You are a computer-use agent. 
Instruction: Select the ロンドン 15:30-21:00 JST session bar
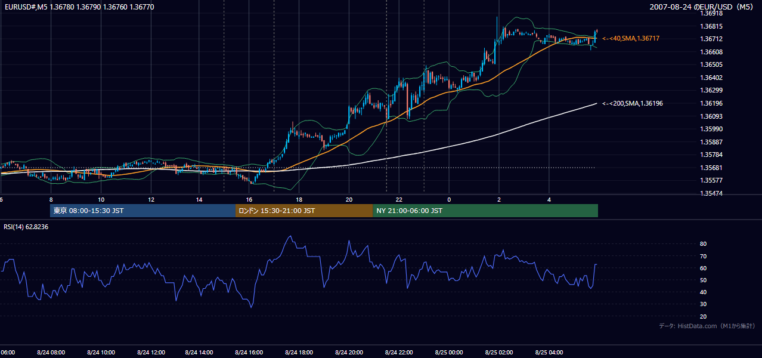point(304,211)
